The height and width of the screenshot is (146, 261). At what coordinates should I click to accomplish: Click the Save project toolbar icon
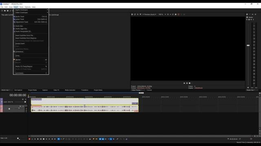(x=8, y=11)
